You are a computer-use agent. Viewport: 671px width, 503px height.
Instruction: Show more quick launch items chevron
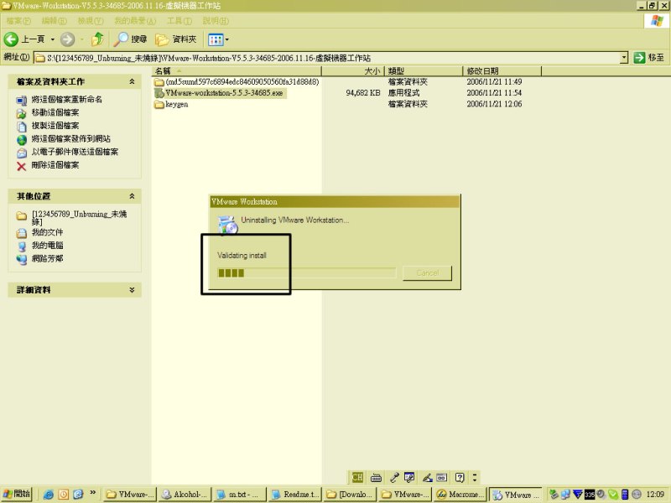pos(92,493)
